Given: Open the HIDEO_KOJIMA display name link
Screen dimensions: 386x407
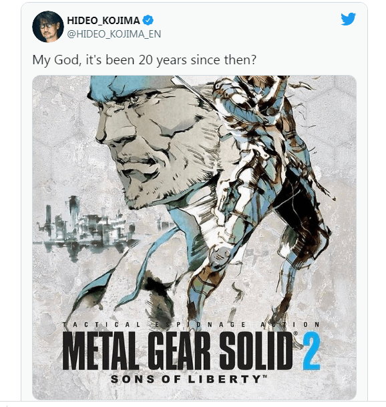Looking at the screenshot, I should pyautogui.click(x=104, y=20).
